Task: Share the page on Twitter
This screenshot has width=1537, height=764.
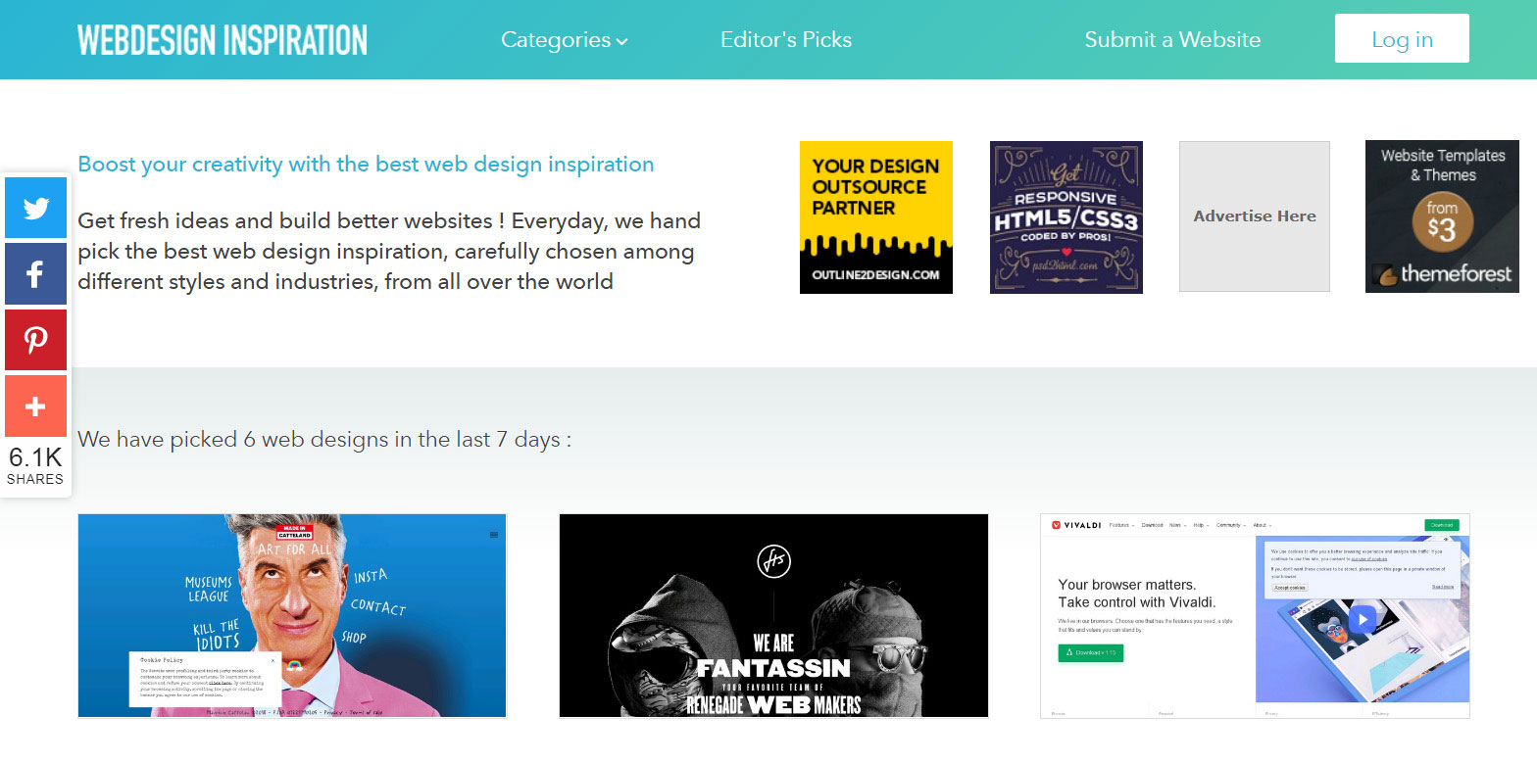Action: click(x=35, y=208)
